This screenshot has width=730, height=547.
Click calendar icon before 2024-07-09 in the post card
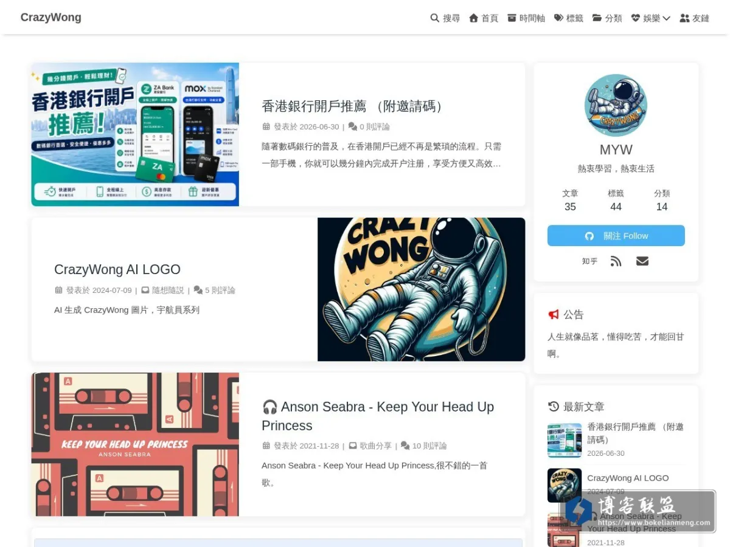pyautogui.click(x=58, y=290)
